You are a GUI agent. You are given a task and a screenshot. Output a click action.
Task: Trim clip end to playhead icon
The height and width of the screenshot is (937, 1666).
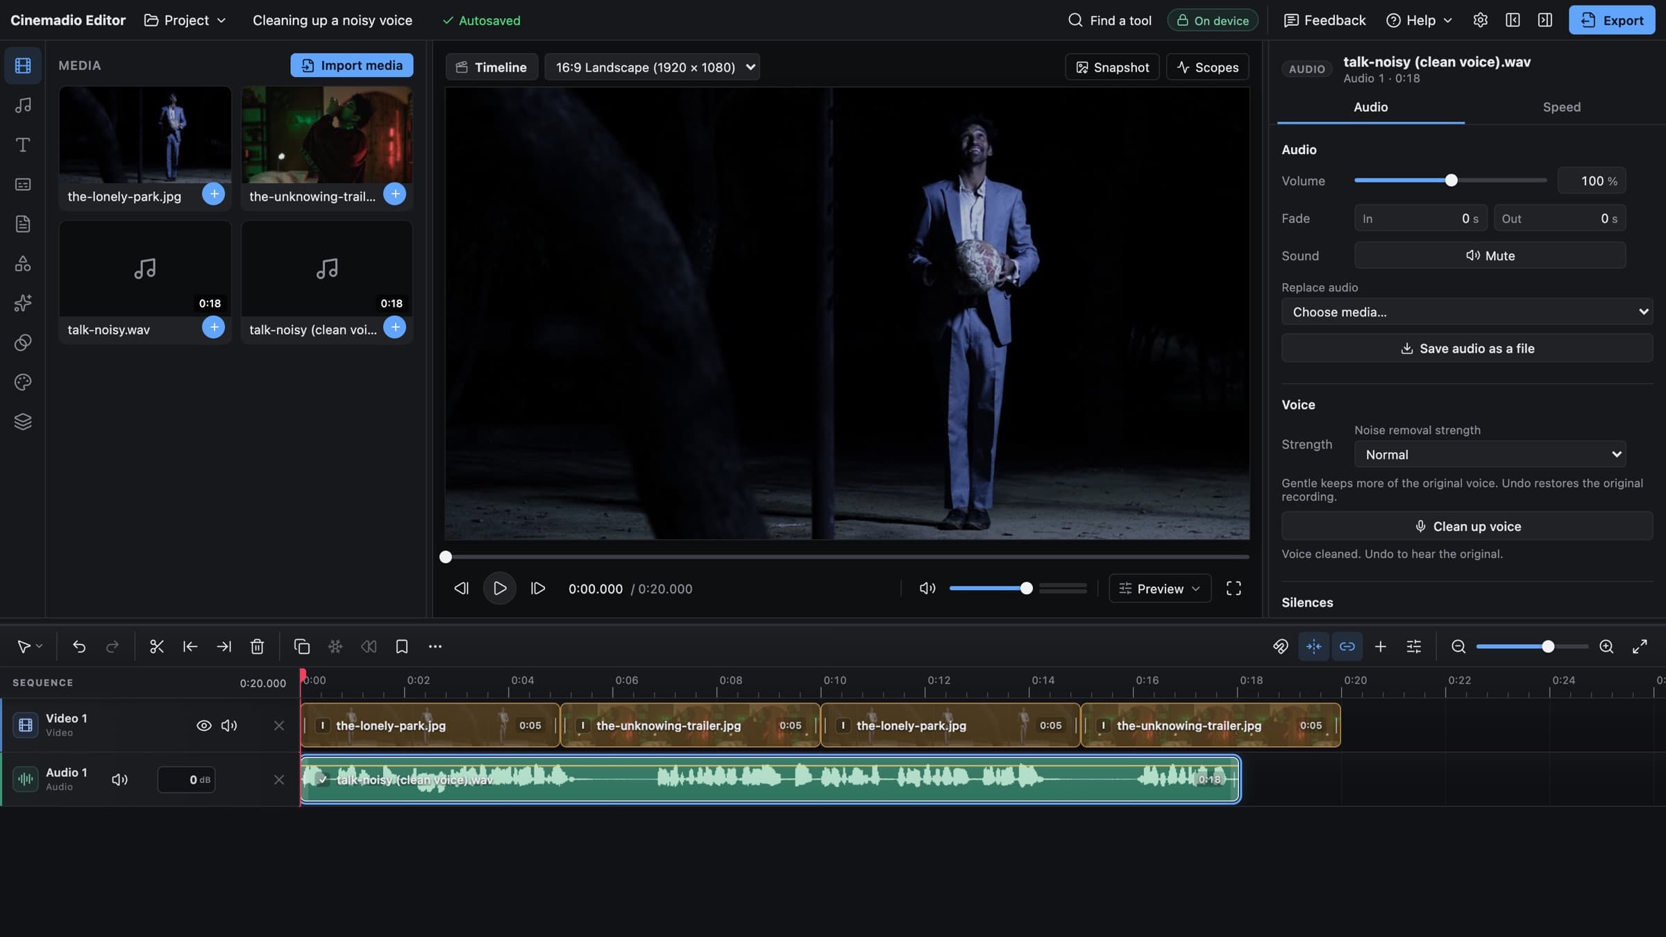click(224, 647)
